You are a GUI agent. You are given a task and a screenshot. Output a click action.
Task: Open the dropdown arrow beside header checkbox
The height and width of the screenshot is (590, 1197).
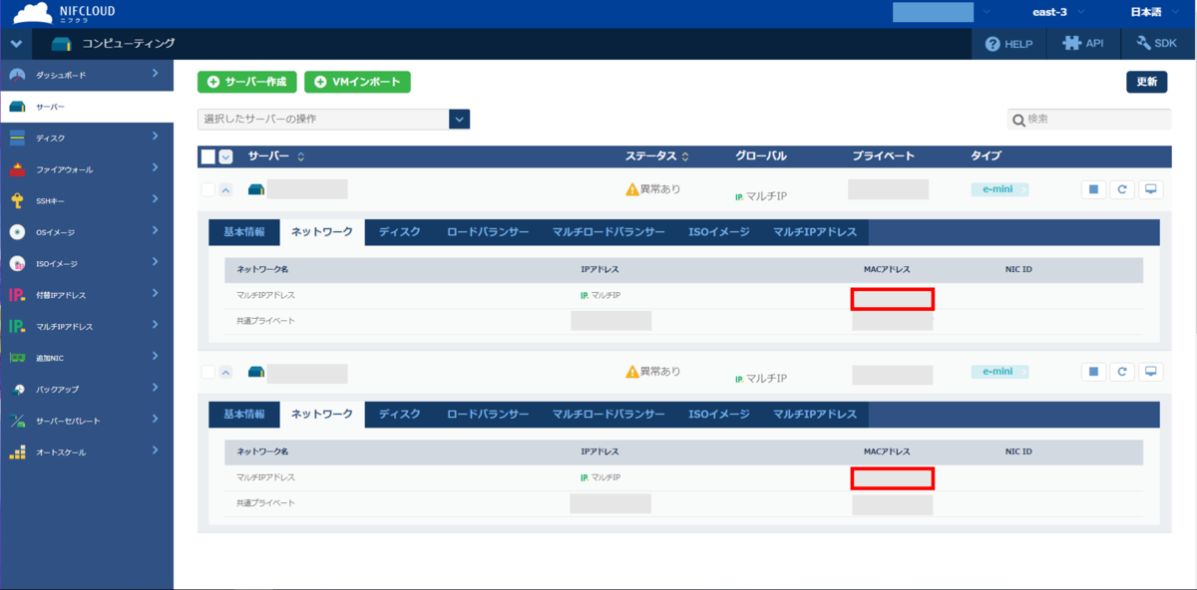pyautogui.click(x=225, y=156)
